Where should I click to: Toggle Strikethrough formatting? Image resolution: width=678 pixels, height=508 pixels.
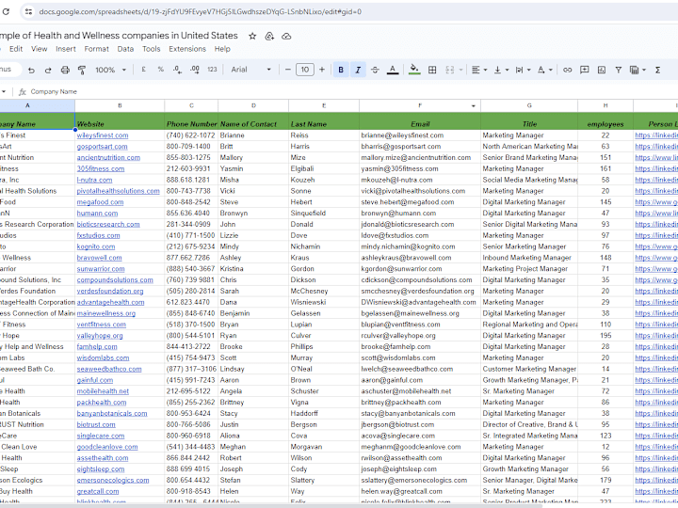pyautogui.click(x=375, y=70)
